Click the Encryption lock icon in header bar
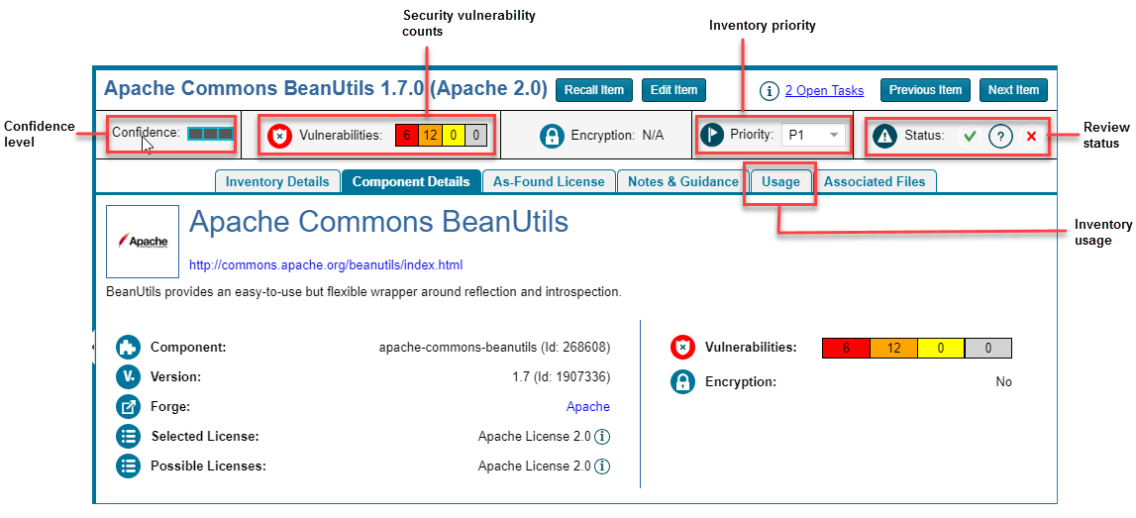 click(x=552, y=136)
